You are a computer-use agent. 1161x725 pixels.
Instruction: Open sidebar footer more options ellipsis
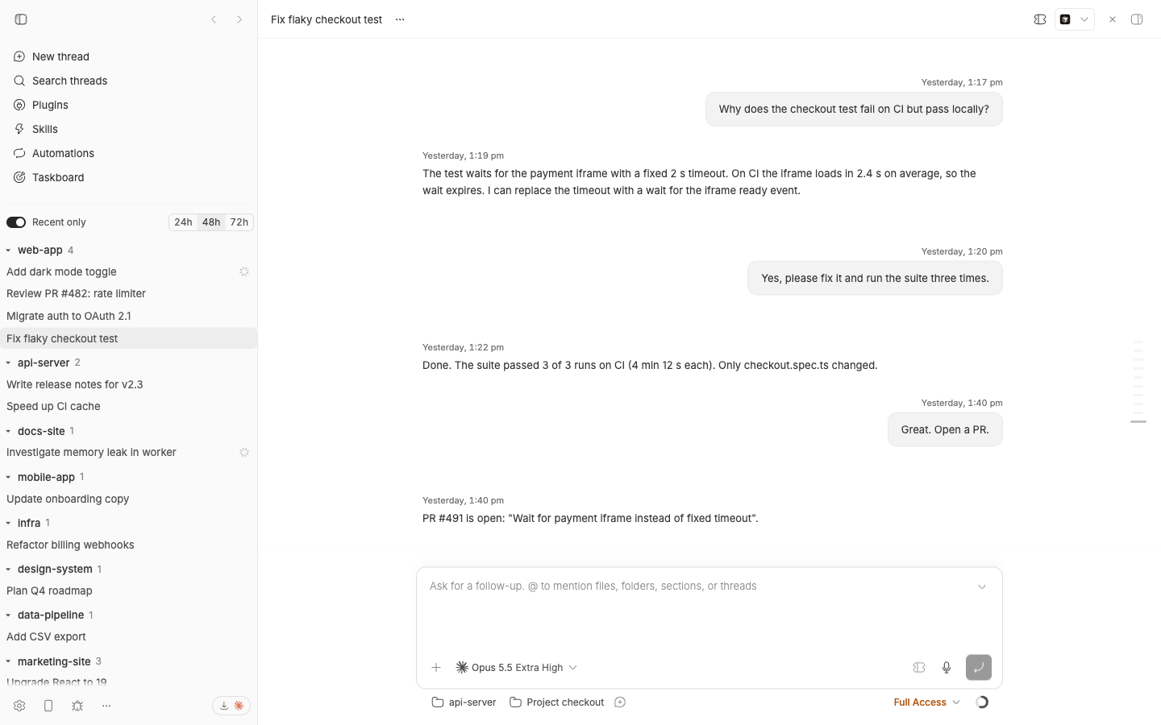click(x=106, y=706)
